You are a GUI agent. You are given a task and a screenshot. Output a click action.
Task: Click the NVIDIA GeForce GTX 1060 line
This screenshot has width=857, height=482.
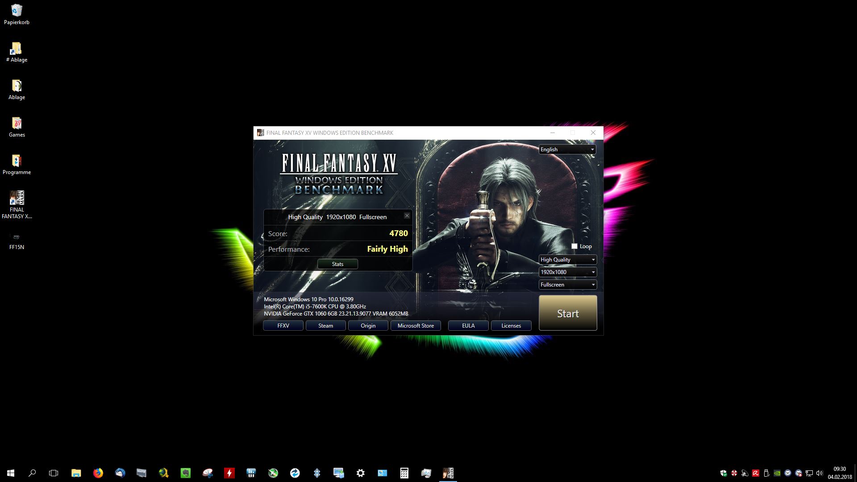click(336, 314)
